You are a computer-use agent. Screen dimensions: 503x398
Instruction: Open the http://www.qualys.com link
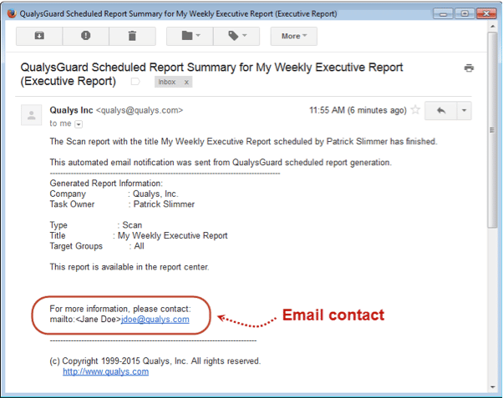tap(106, 372)
